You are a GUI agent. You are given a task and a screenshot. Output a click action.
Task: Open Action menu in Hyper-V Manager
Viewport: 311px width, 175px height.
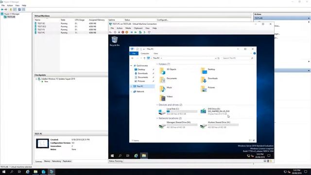pos(10,5)
